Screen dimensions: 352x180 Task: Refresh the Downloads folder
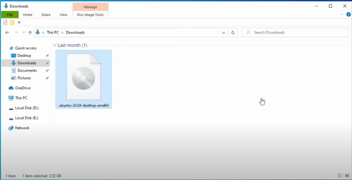point(233,33)
